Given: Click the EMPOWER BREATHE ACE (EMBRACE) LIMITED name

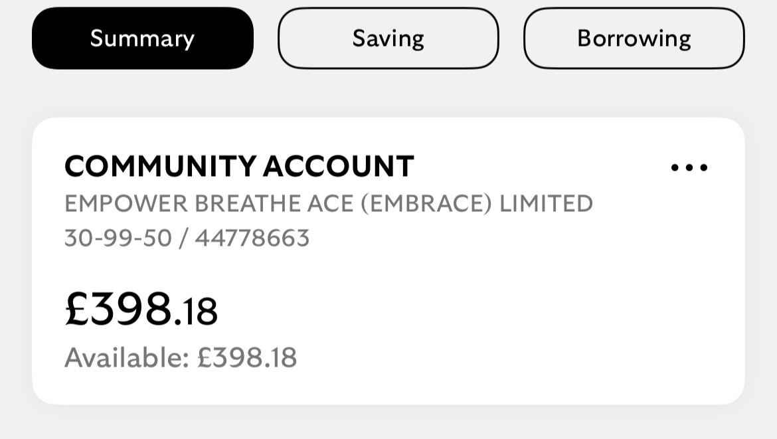Looking at the screenshot, I should point(328,203).
